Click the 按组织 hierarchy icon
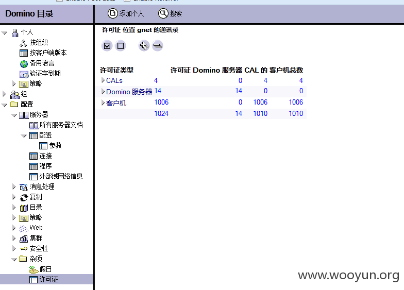 [23, 43]
